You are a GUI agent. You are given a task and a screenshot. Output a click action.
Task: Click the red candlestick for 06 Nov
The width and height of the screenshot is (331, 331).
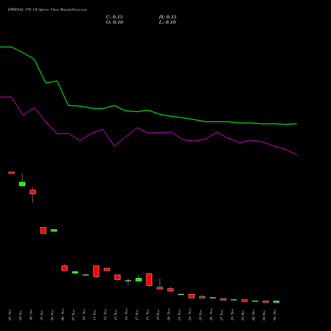point(64,268)
